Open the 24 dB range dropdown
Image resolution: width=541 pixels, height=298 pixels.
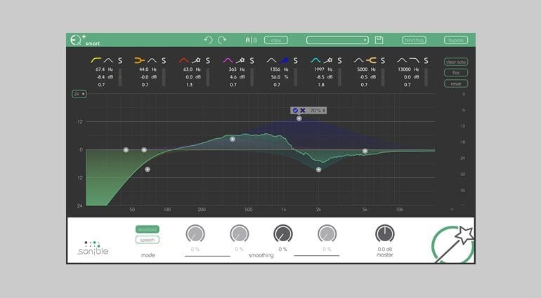79,94
